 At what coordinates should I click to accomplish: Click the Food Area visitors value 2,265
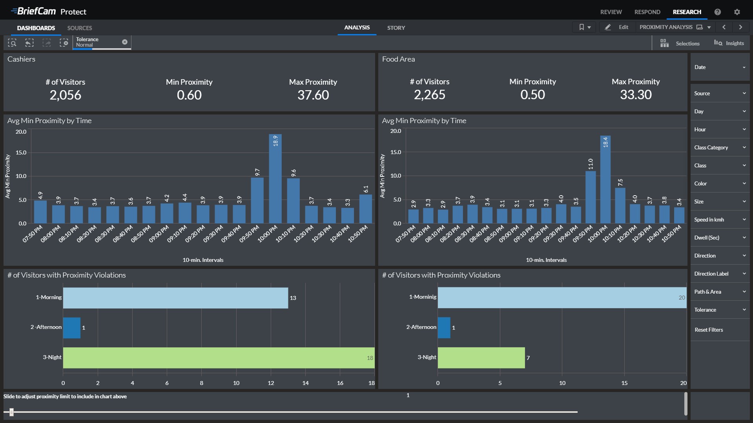tap(429, 94)
